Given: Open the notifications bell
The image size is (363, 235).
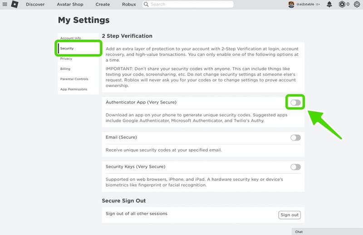Looking at the screenshot, I should point(329,5).
